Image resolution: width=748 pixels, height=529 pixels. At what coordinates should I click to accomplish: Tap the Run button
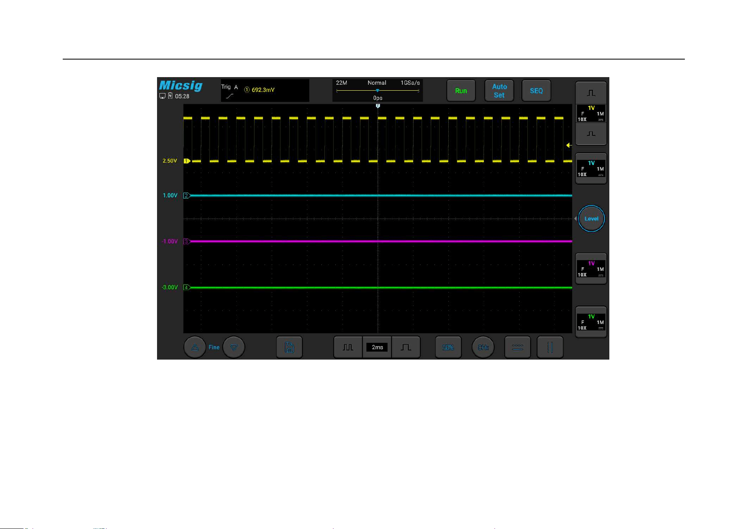pos(461,91)
